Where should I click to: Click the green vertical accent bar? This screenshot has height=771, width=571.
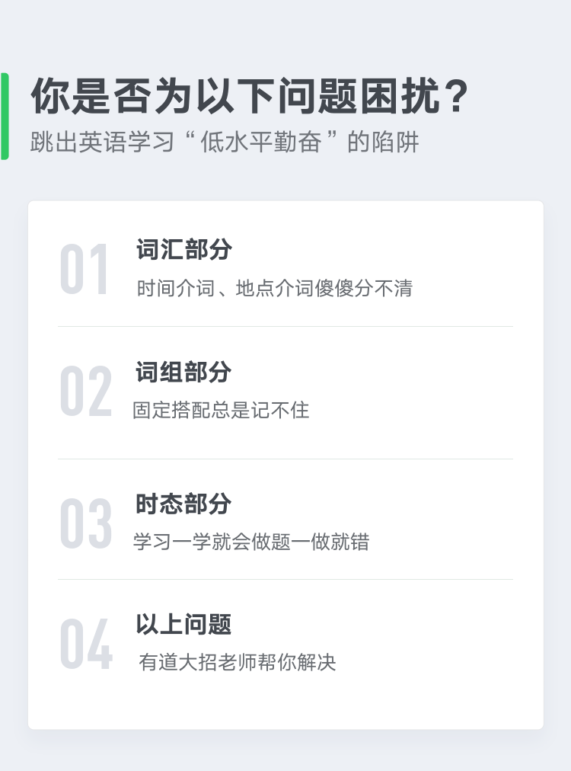(x=5, y=116)
